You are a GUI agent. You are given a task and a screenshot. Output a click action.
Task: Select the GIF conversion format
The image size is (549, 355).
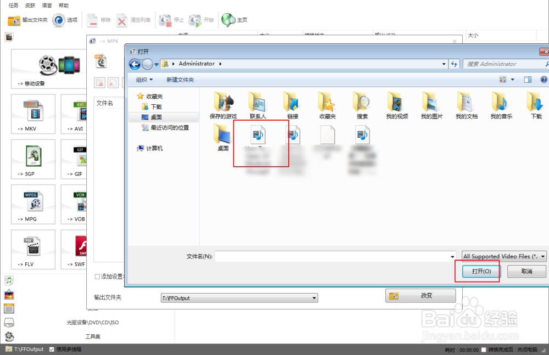[74, 159]
